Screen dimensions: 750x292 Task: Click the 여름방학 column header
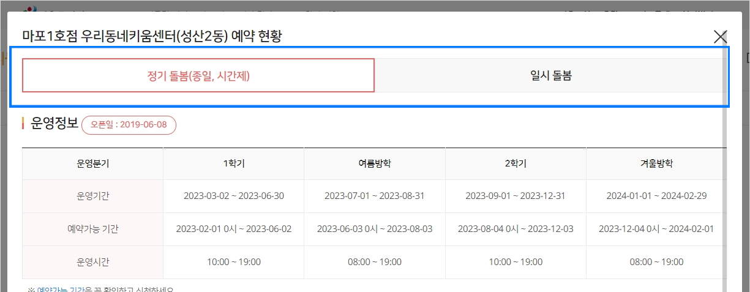[375, 163]
